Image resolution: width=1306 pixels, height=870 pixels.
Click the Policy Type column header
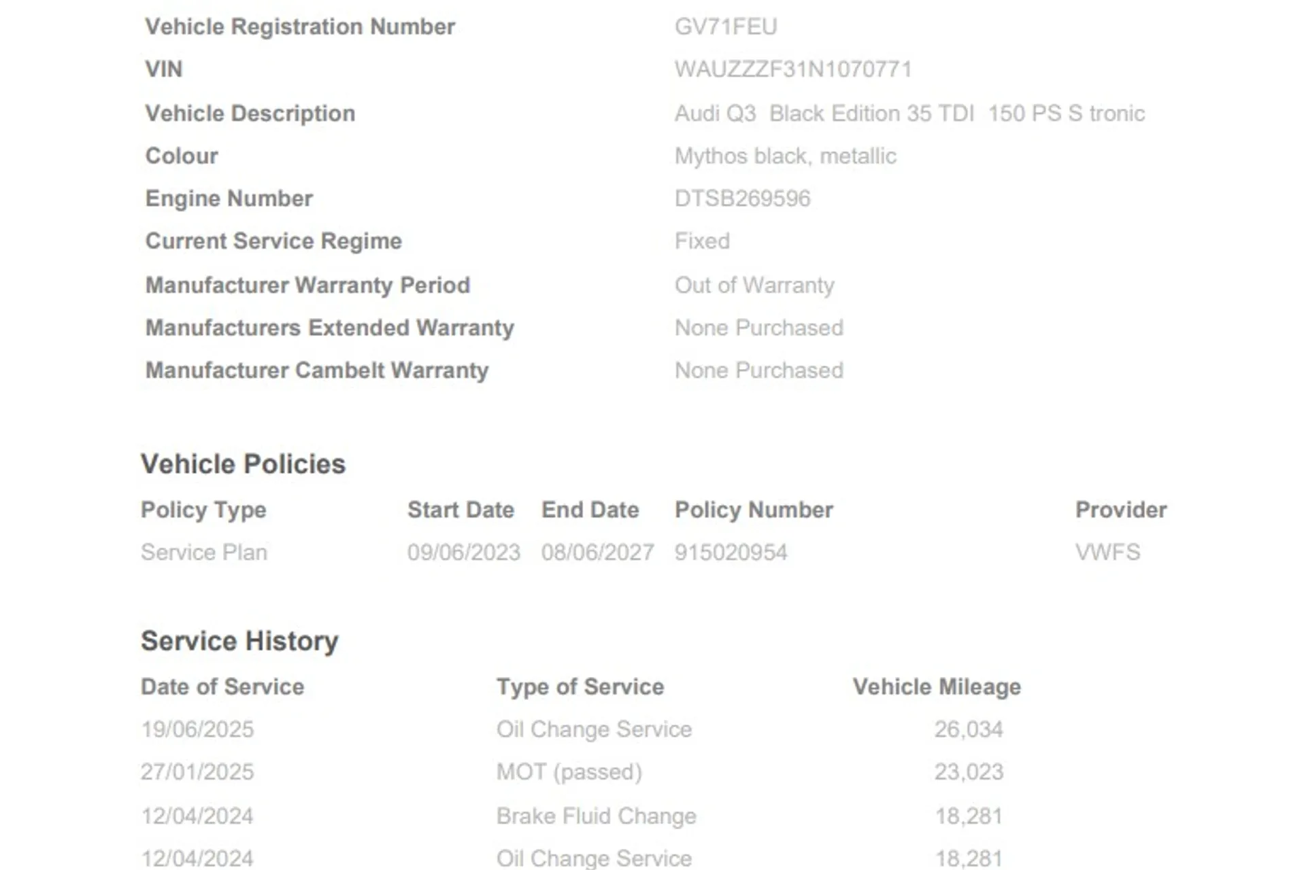pyautogui.click(x=203, y=510)
